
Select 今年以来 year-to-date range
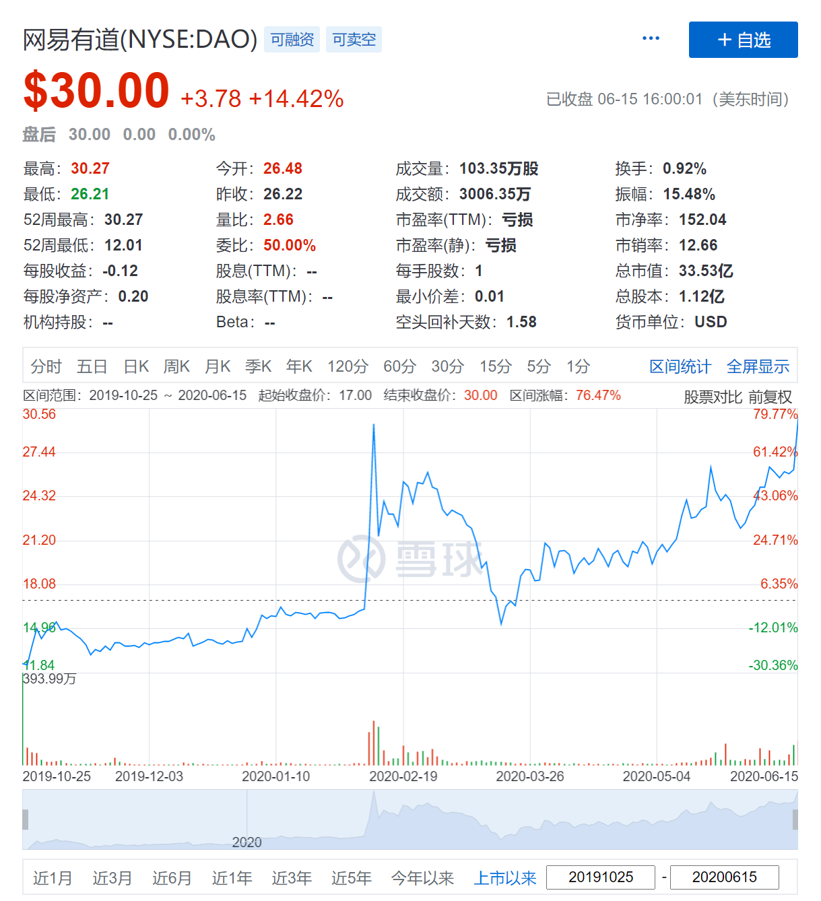pyautogui.click(x=423, y=878)
